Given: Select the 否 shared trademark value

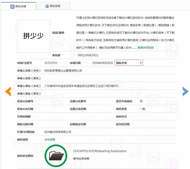Looking at the screenshot, I should point(141,101).
